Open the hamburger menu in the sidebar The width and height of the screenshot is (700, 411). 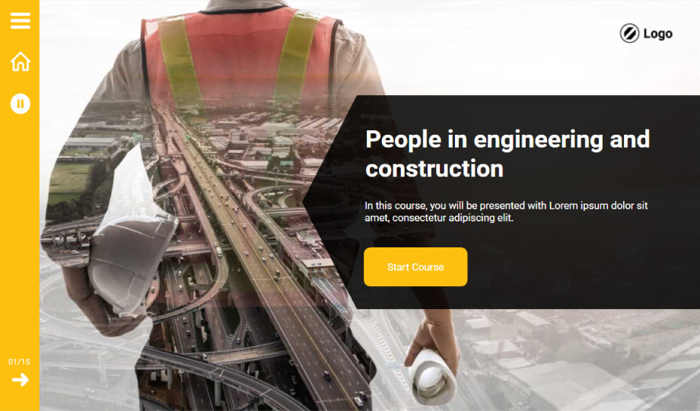point(20,21)
